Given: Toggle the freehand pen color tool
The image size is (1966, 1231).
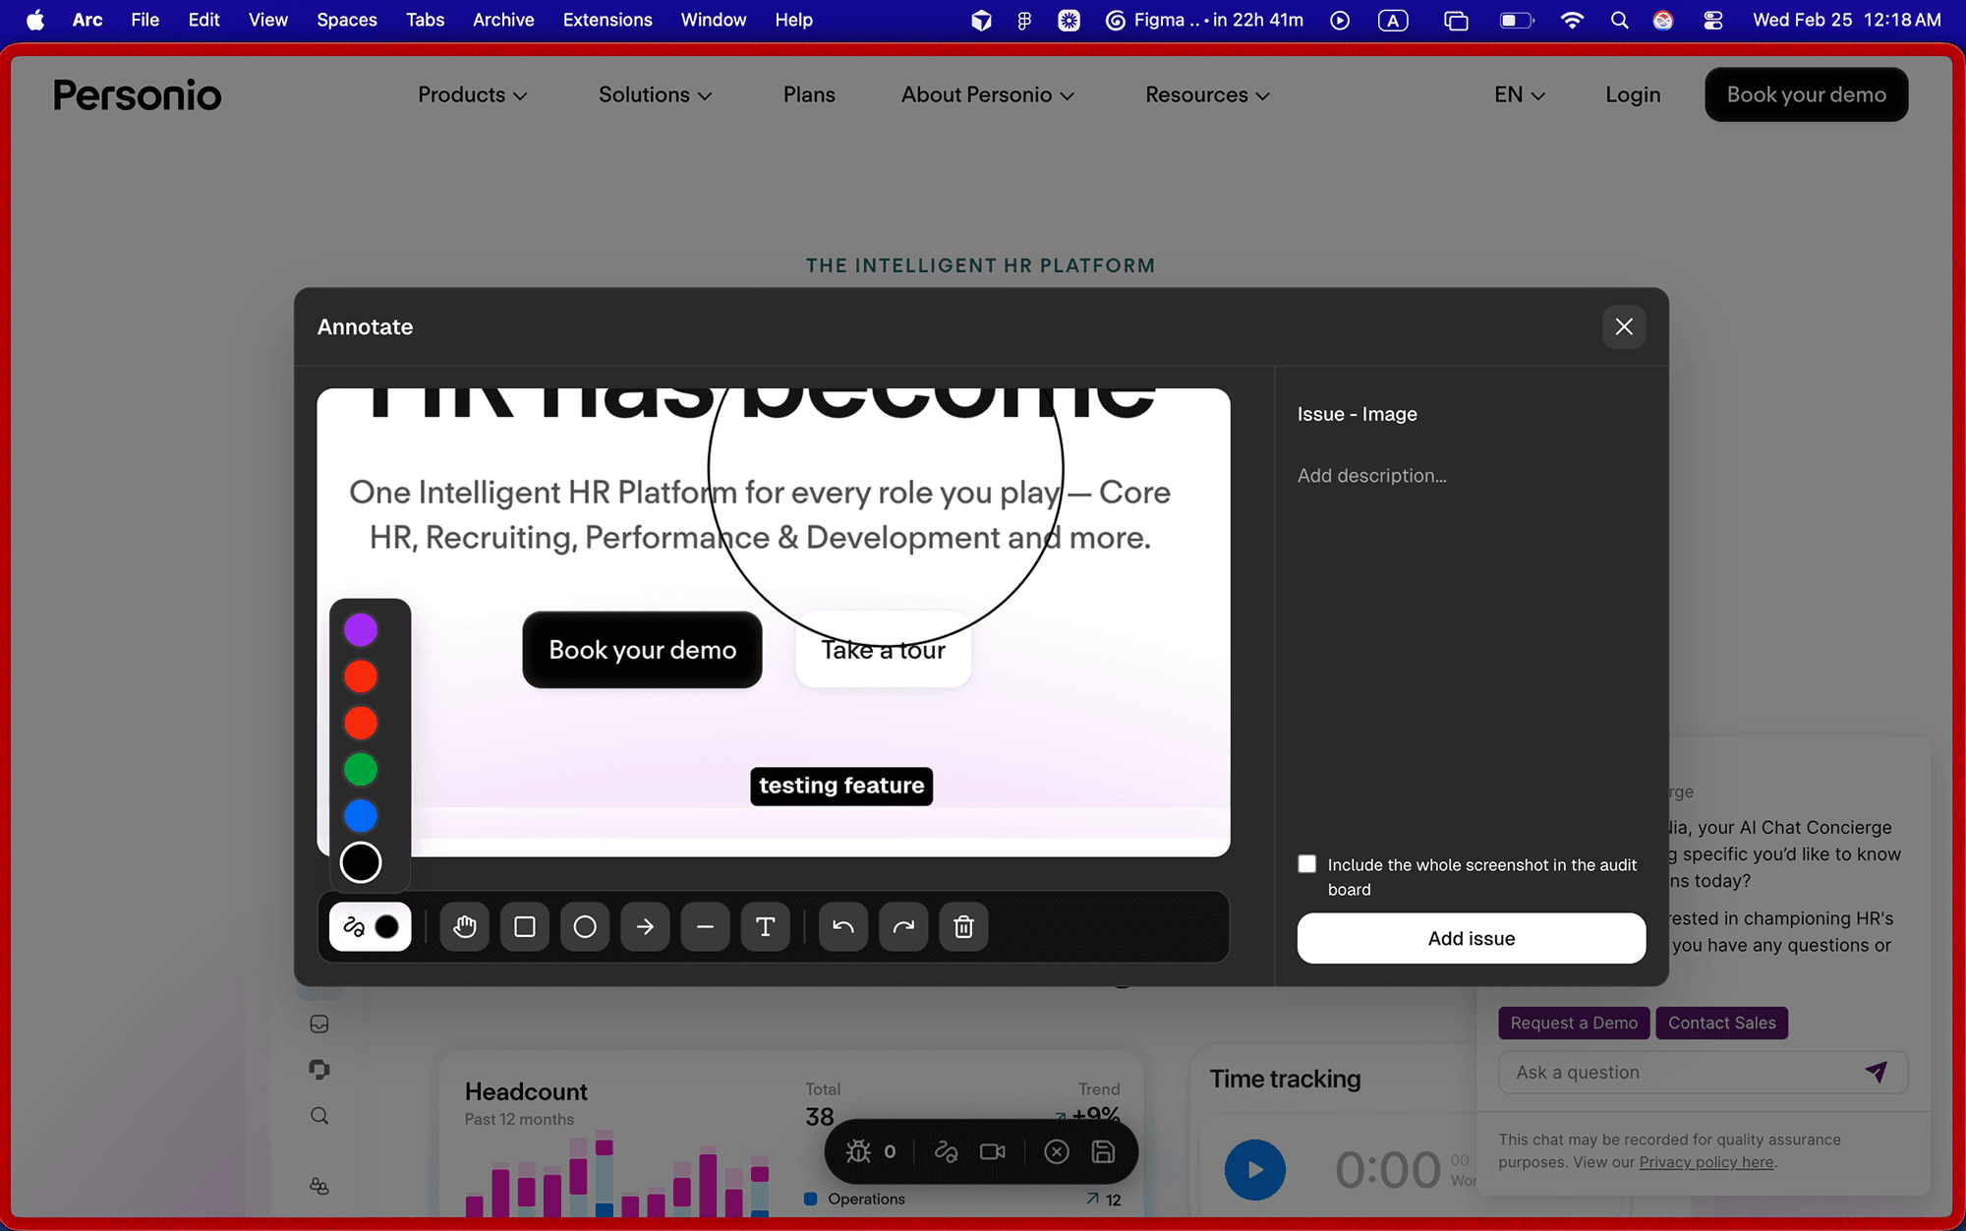Looking at the screenshot, I should [370, 926].
